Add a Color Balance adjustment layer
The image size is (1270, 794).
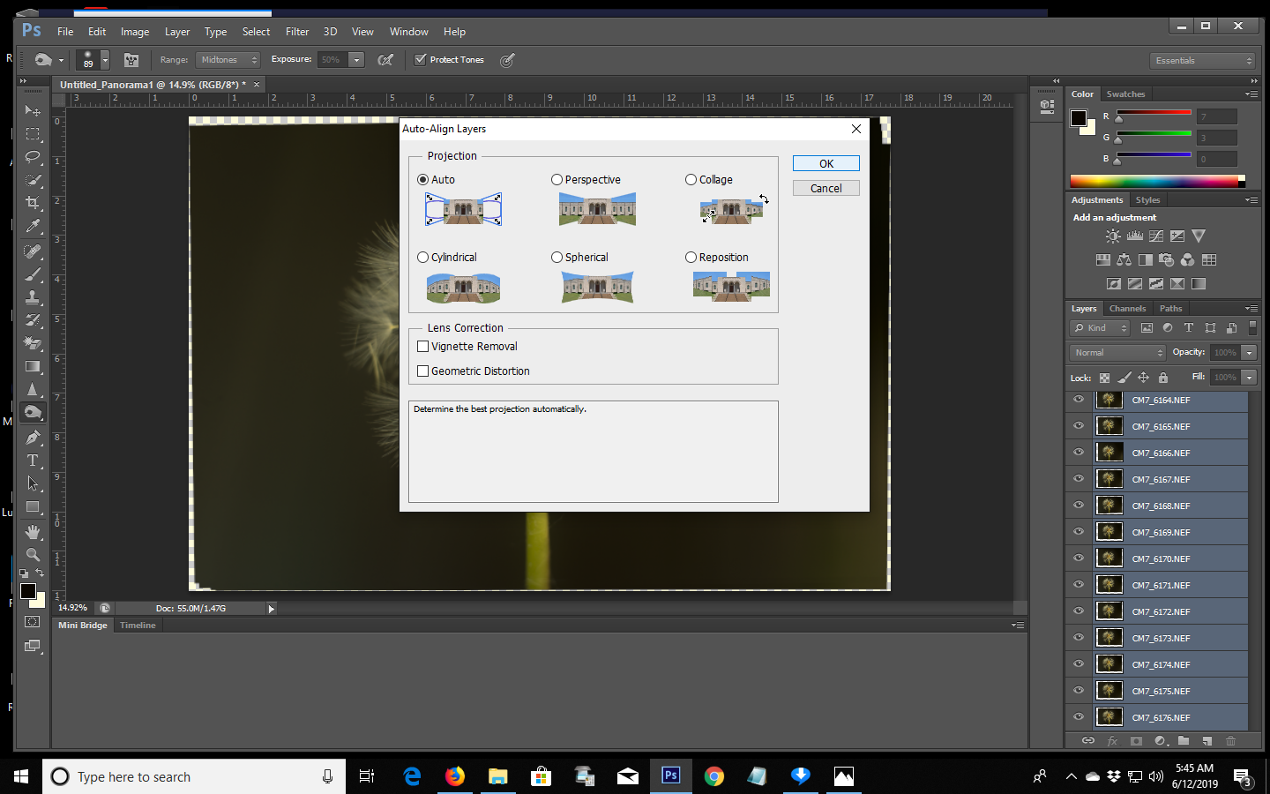(1124, 259)
